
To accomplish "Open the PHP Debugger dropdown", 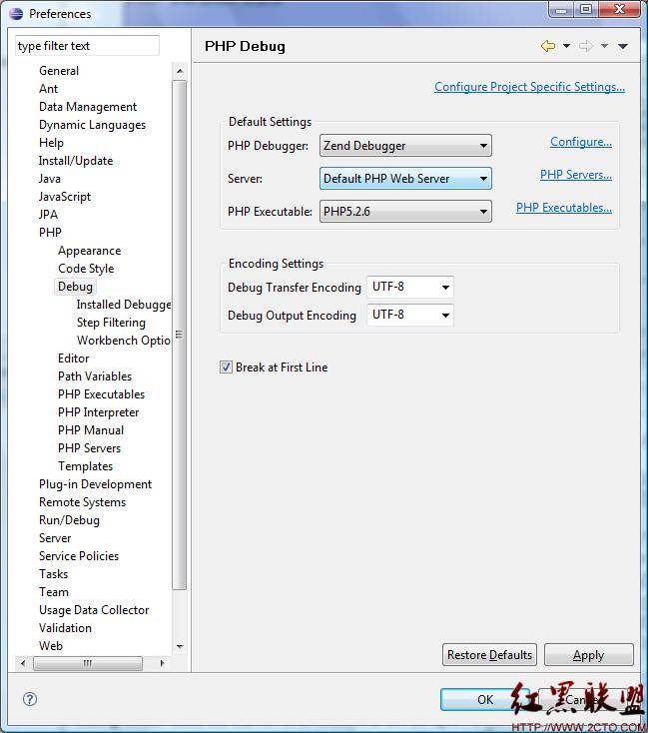I will pos(405,146).
